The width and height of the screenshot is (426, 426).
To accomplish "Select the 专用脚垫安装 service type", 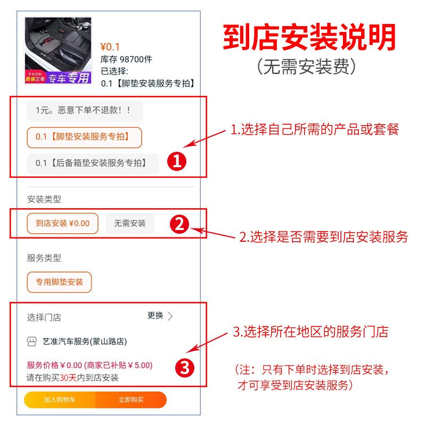I will (x=59, y=282).
